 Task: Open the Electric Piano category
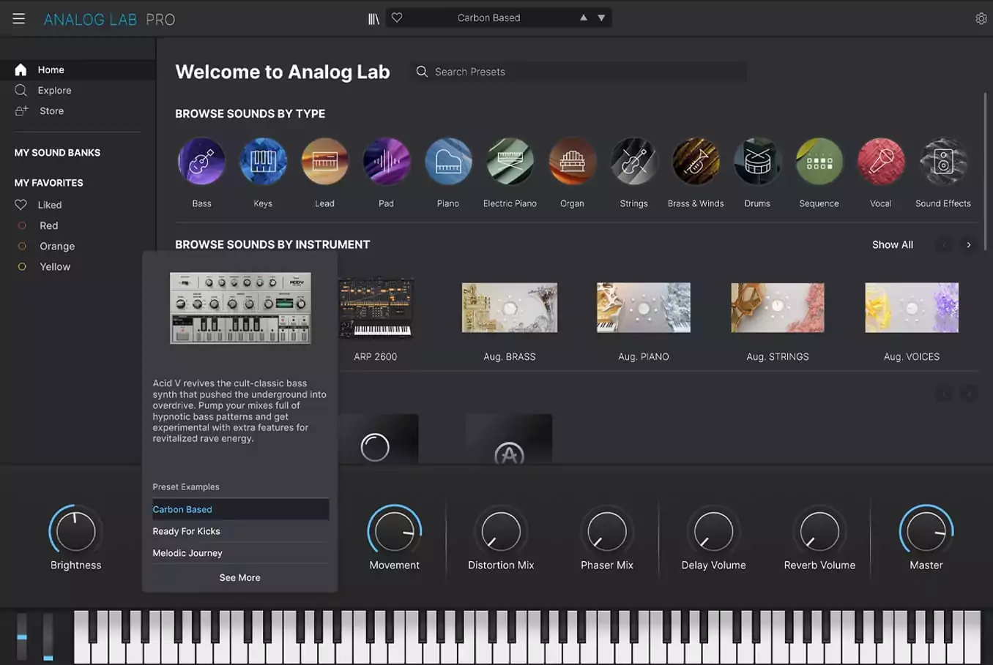(x=509, y=161)
